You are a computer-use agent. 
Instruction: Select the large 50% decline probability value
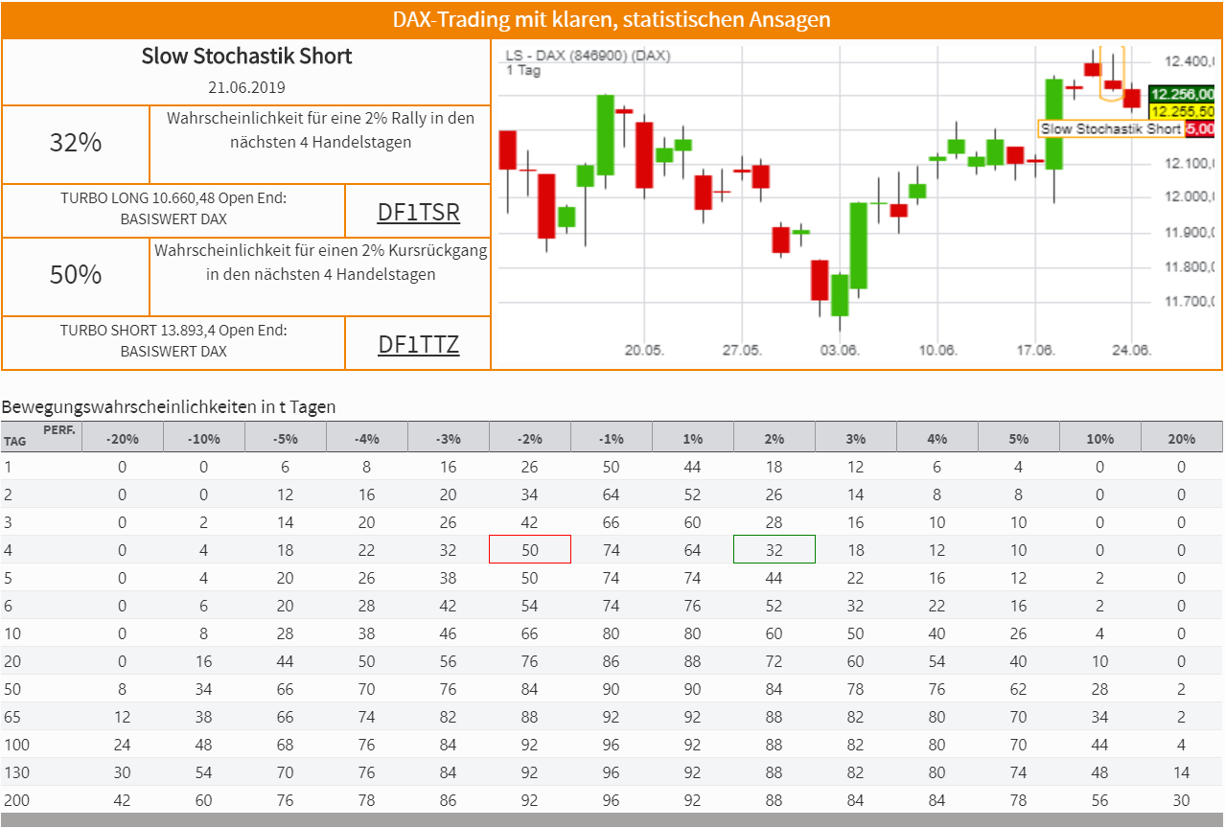[76, 275]
